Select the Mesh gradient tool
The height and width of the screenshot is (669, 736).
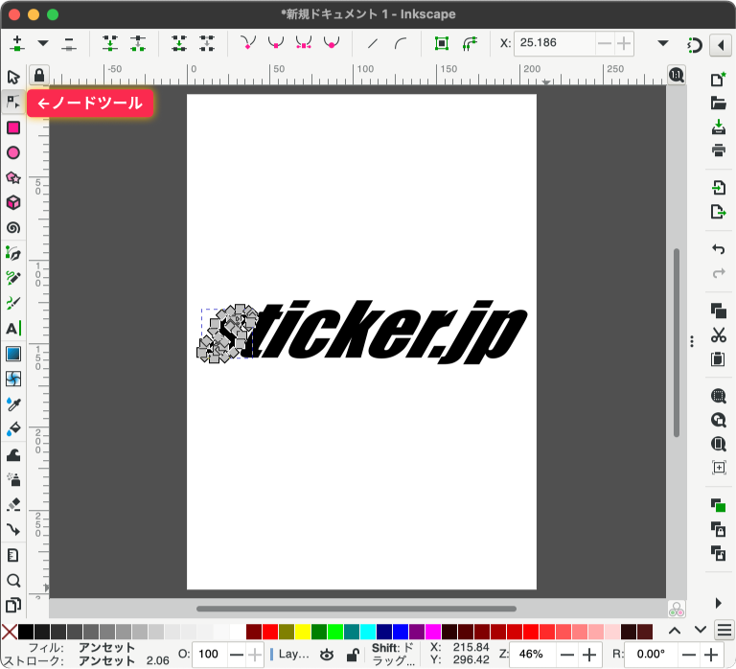click(13, 379)
